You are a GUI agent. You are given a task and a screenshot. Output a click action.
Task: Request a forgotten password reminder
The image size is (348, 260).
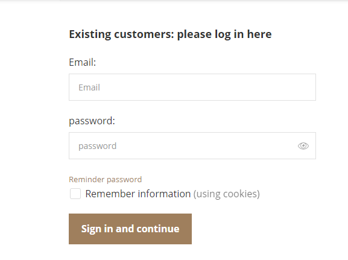point(105,179)
